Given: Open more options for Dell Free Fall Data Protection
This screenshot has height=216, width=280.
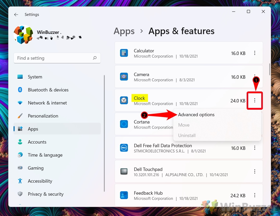Looking at the screenshot, I should click(x=255, y=148).
